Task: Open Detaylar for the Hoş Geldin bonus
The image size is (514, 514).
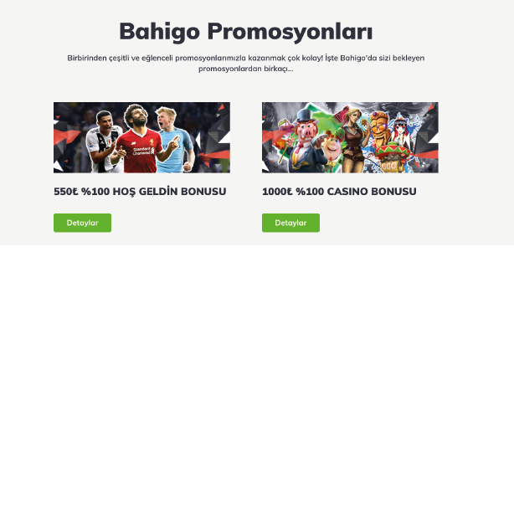Action: pos(82,223)
